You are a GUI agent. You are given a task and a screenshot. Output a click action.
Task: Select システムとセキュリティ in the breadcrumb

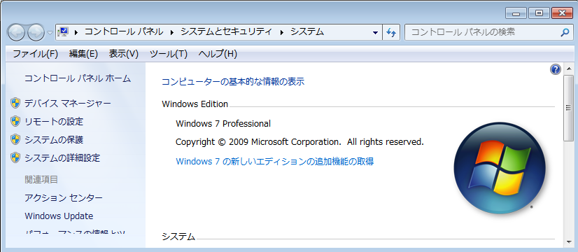click(226, 31)
